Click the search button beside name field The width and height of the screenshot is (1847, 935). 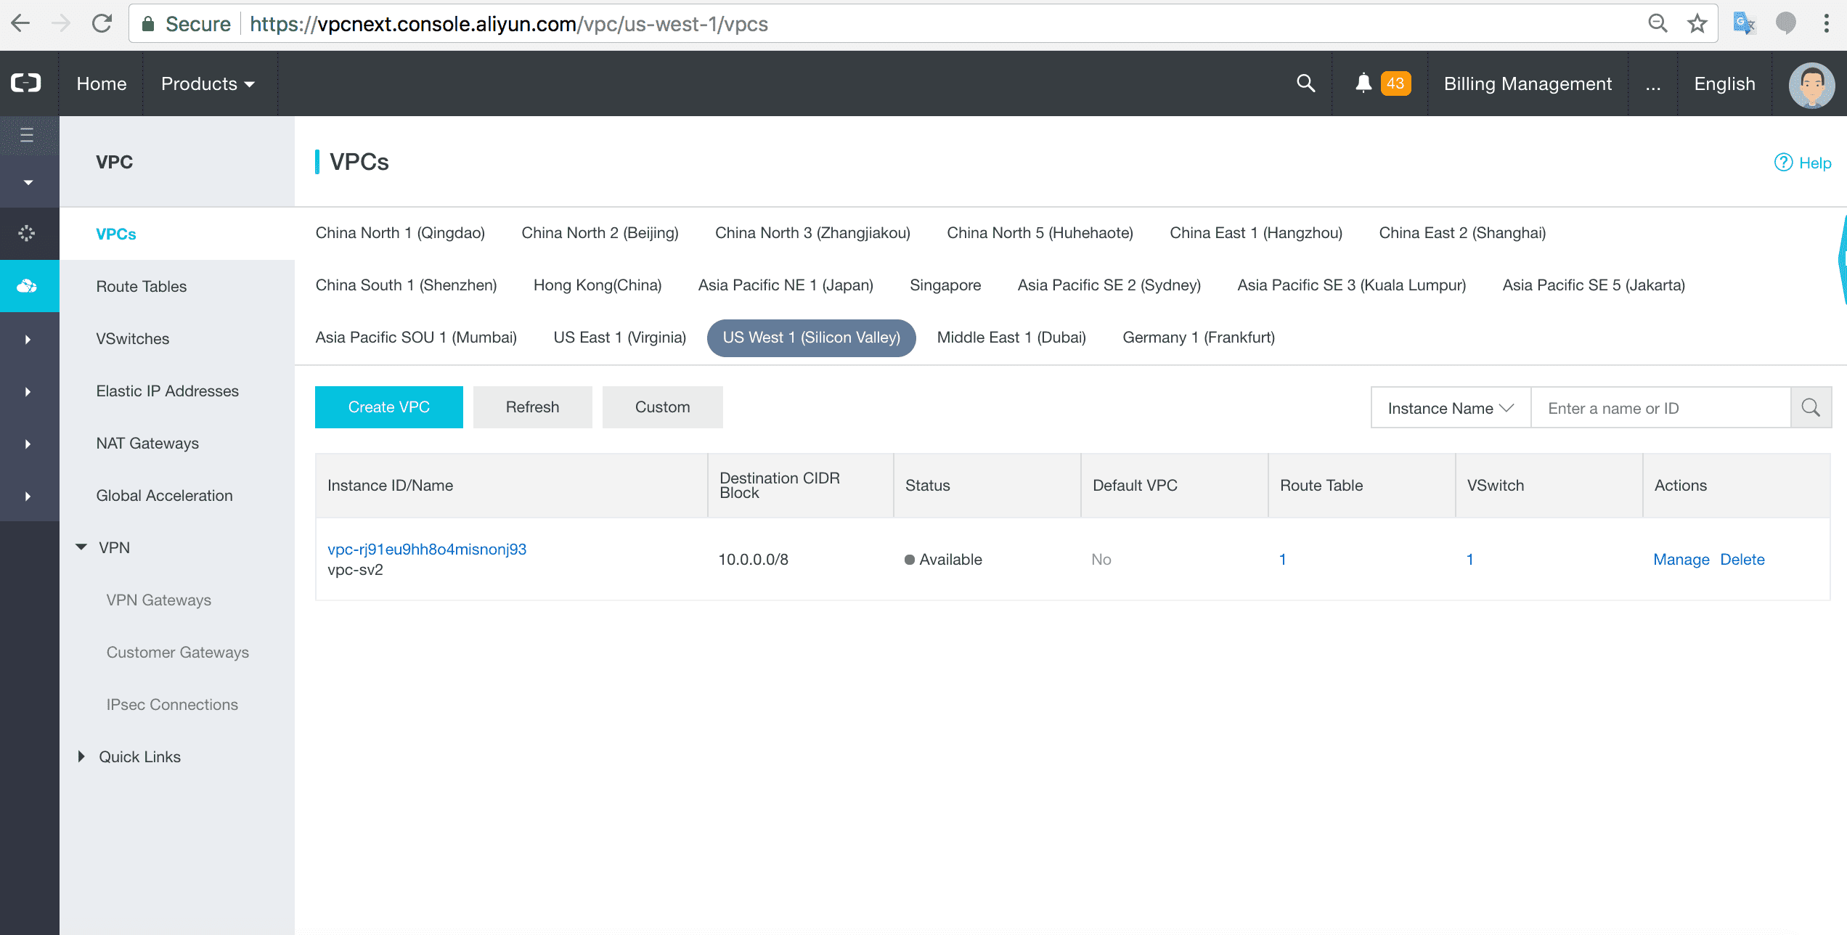(x=1811, y=408)
